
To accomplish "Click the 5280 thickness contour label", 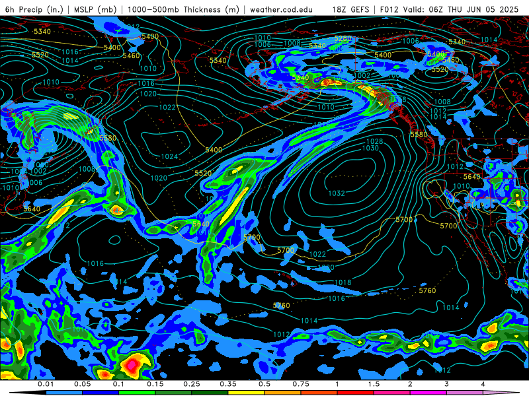I will 343,38.
